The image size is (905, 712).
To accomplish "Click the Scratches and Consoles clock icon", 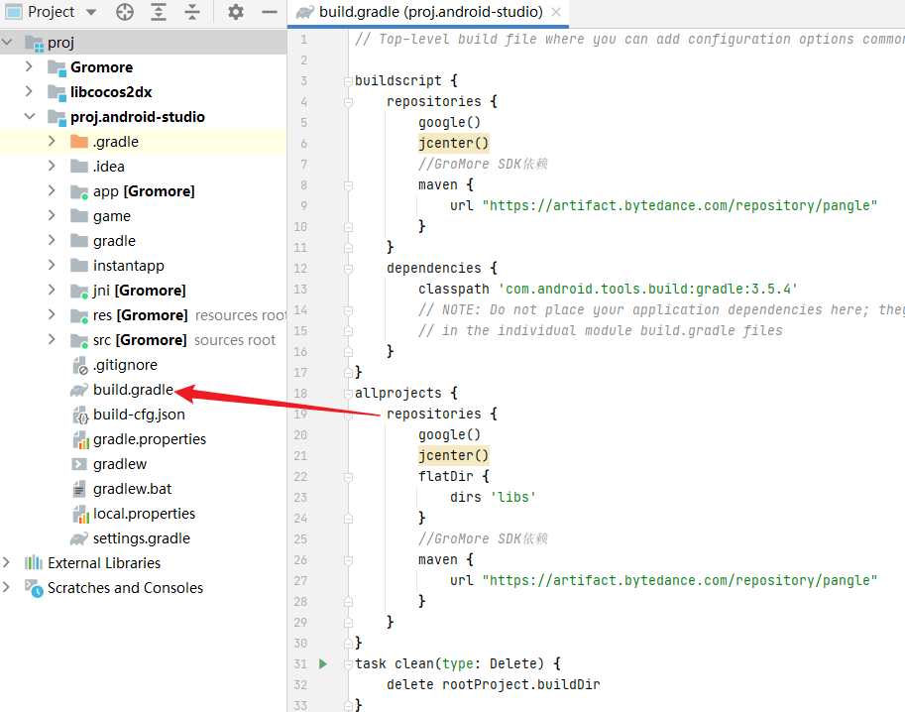I will coord(34,588).
